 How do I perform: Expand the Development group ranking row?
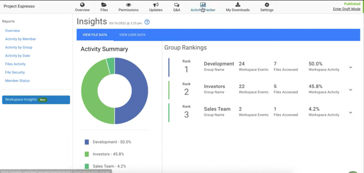pos(350,67)
